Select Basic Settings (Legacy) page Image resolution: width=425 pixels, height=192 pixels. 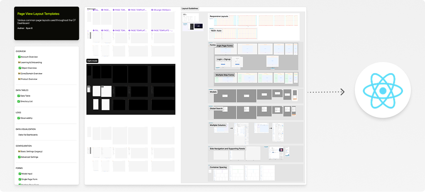coord(32,151)
